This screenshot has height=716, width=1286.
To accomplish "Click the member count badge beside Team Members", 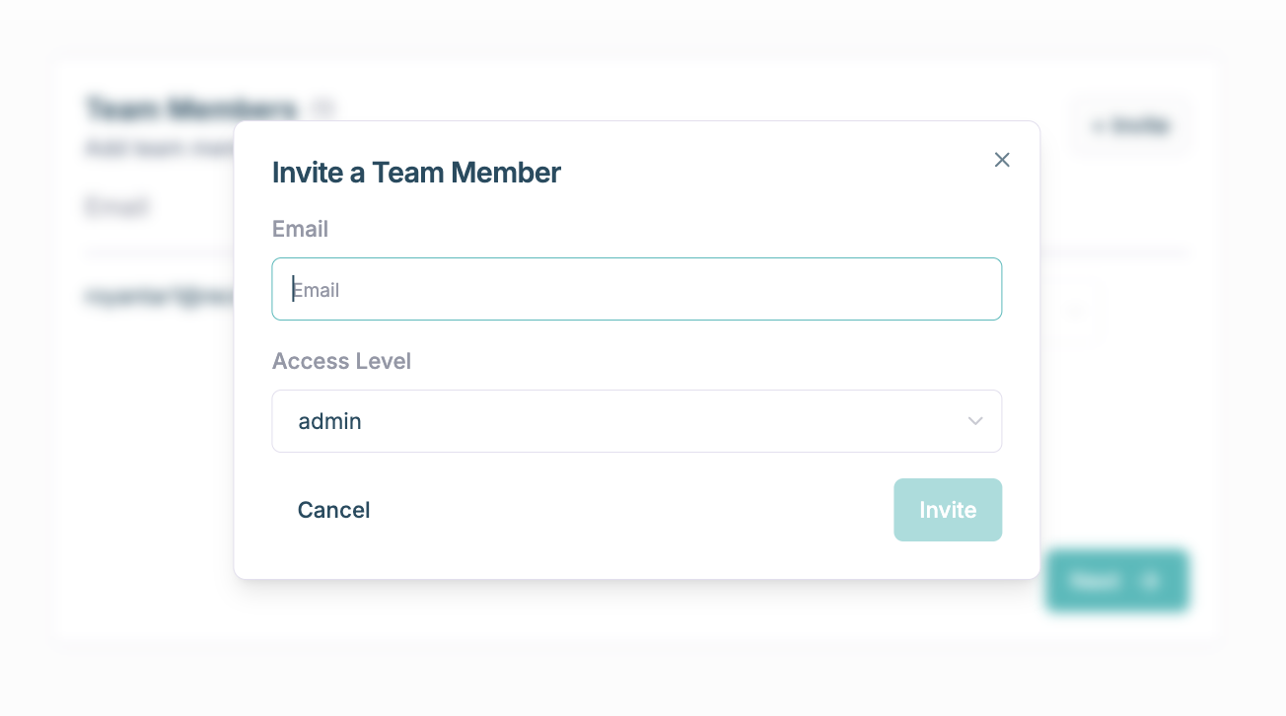I will point(323,107).
